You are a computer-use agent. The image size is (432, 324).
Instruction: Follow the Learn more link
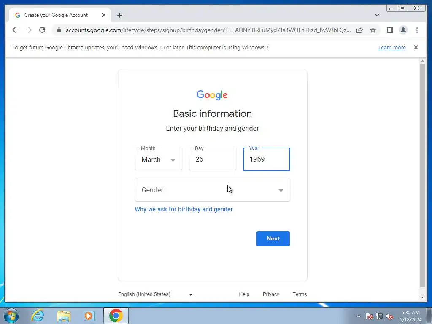tap(392, 47)
